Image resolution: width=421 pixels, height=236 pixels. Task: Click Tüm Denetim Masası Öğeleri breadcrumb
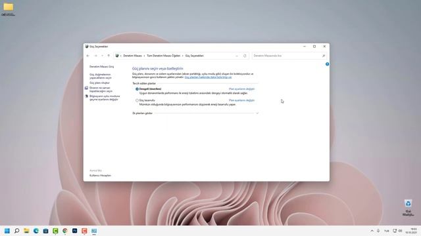click(163, 56)
